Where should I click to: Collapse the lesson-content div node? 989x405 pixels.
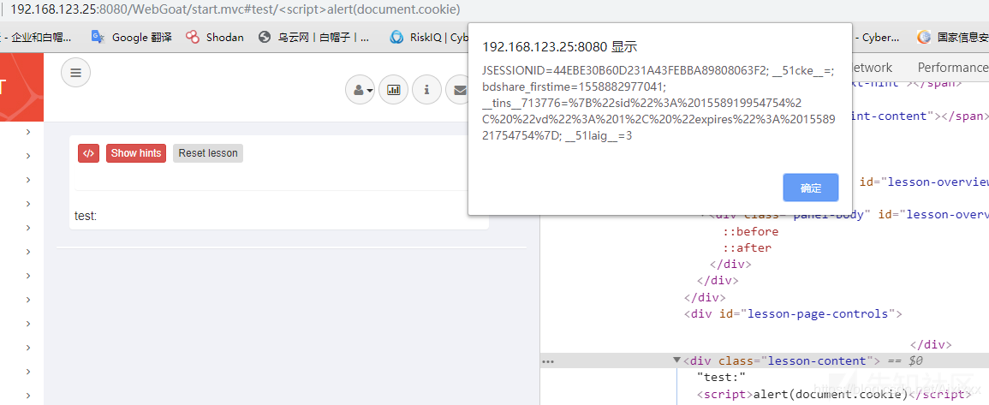[676, 360]
